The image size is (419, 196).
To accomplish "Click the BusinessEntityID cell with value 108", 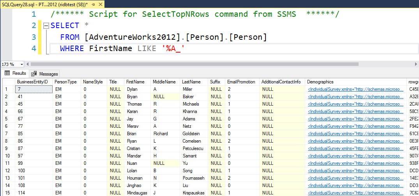I will click(x=34, y=185).
